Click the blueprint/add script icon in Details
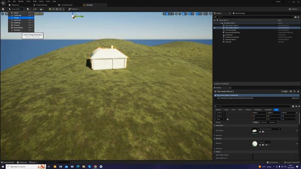The image size is (301, 169). (x=291, y=92)
